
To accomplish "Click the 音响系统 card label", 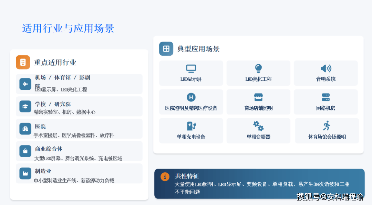I will point(326,79).
